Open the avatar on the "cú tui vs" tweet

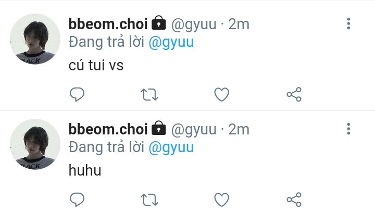click(35, 39)
